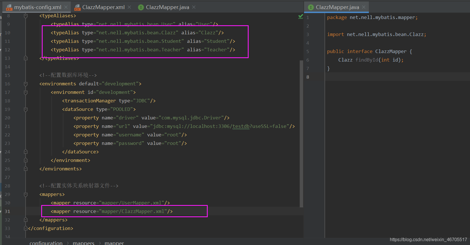Click the interface icon on left ClazzMapper.java tab

coord(141,7)
